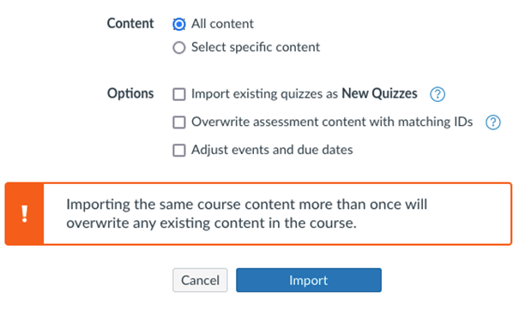This screenshot has height=310, width=531.
Task: Click the overwrite warning message text
Action: pyautogui.click(x=246, y=213)
